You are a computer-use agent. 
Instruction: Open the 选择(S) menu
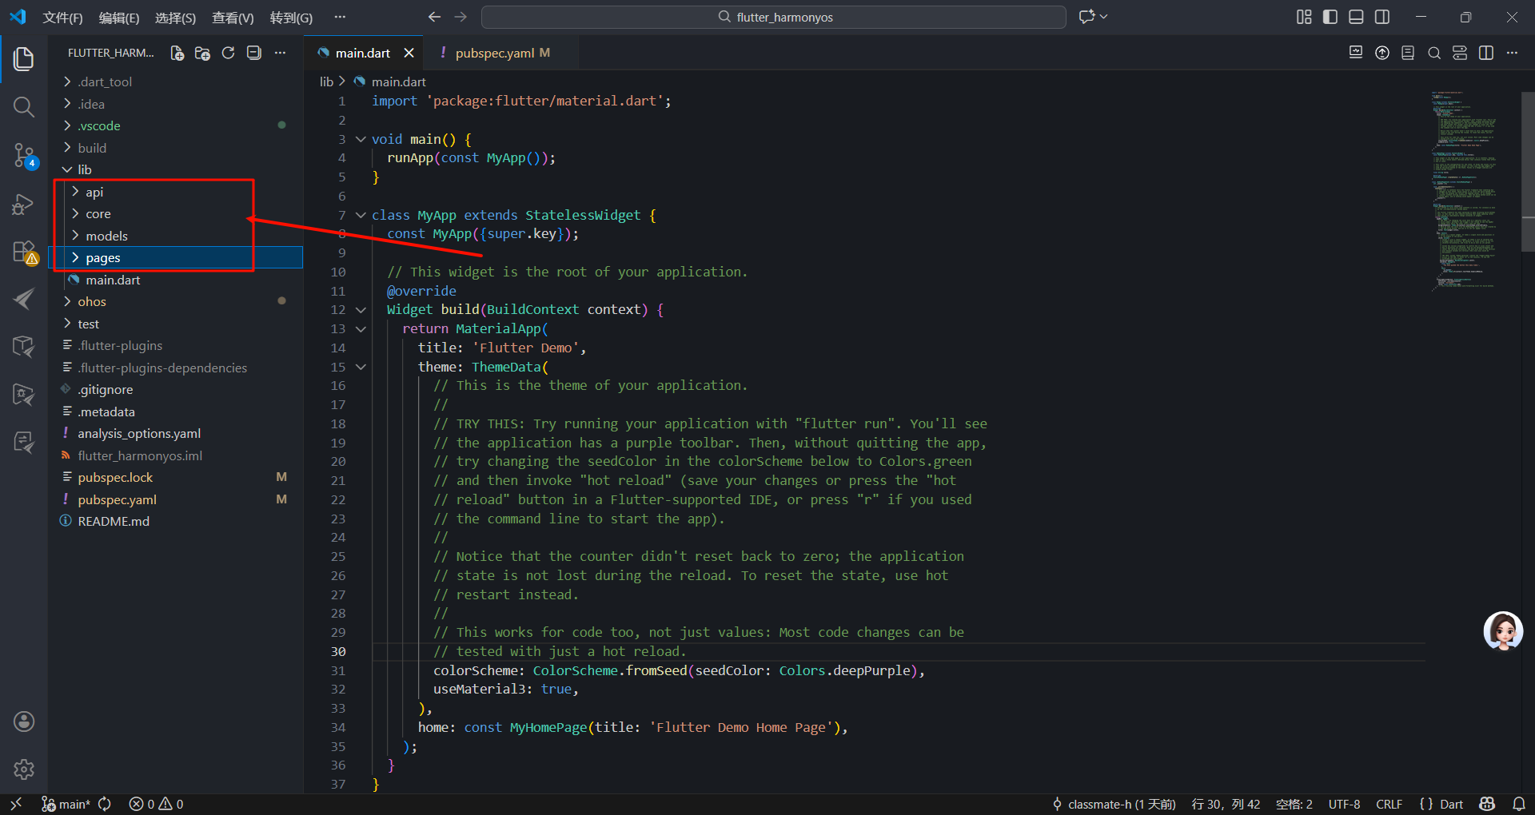pyautogui.click(x=175, y=18)
